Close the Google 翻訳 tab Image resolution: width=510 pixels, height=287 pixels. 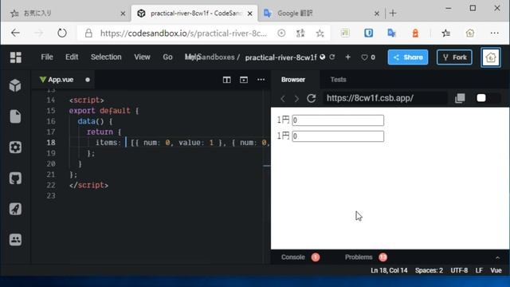point(376,14)
